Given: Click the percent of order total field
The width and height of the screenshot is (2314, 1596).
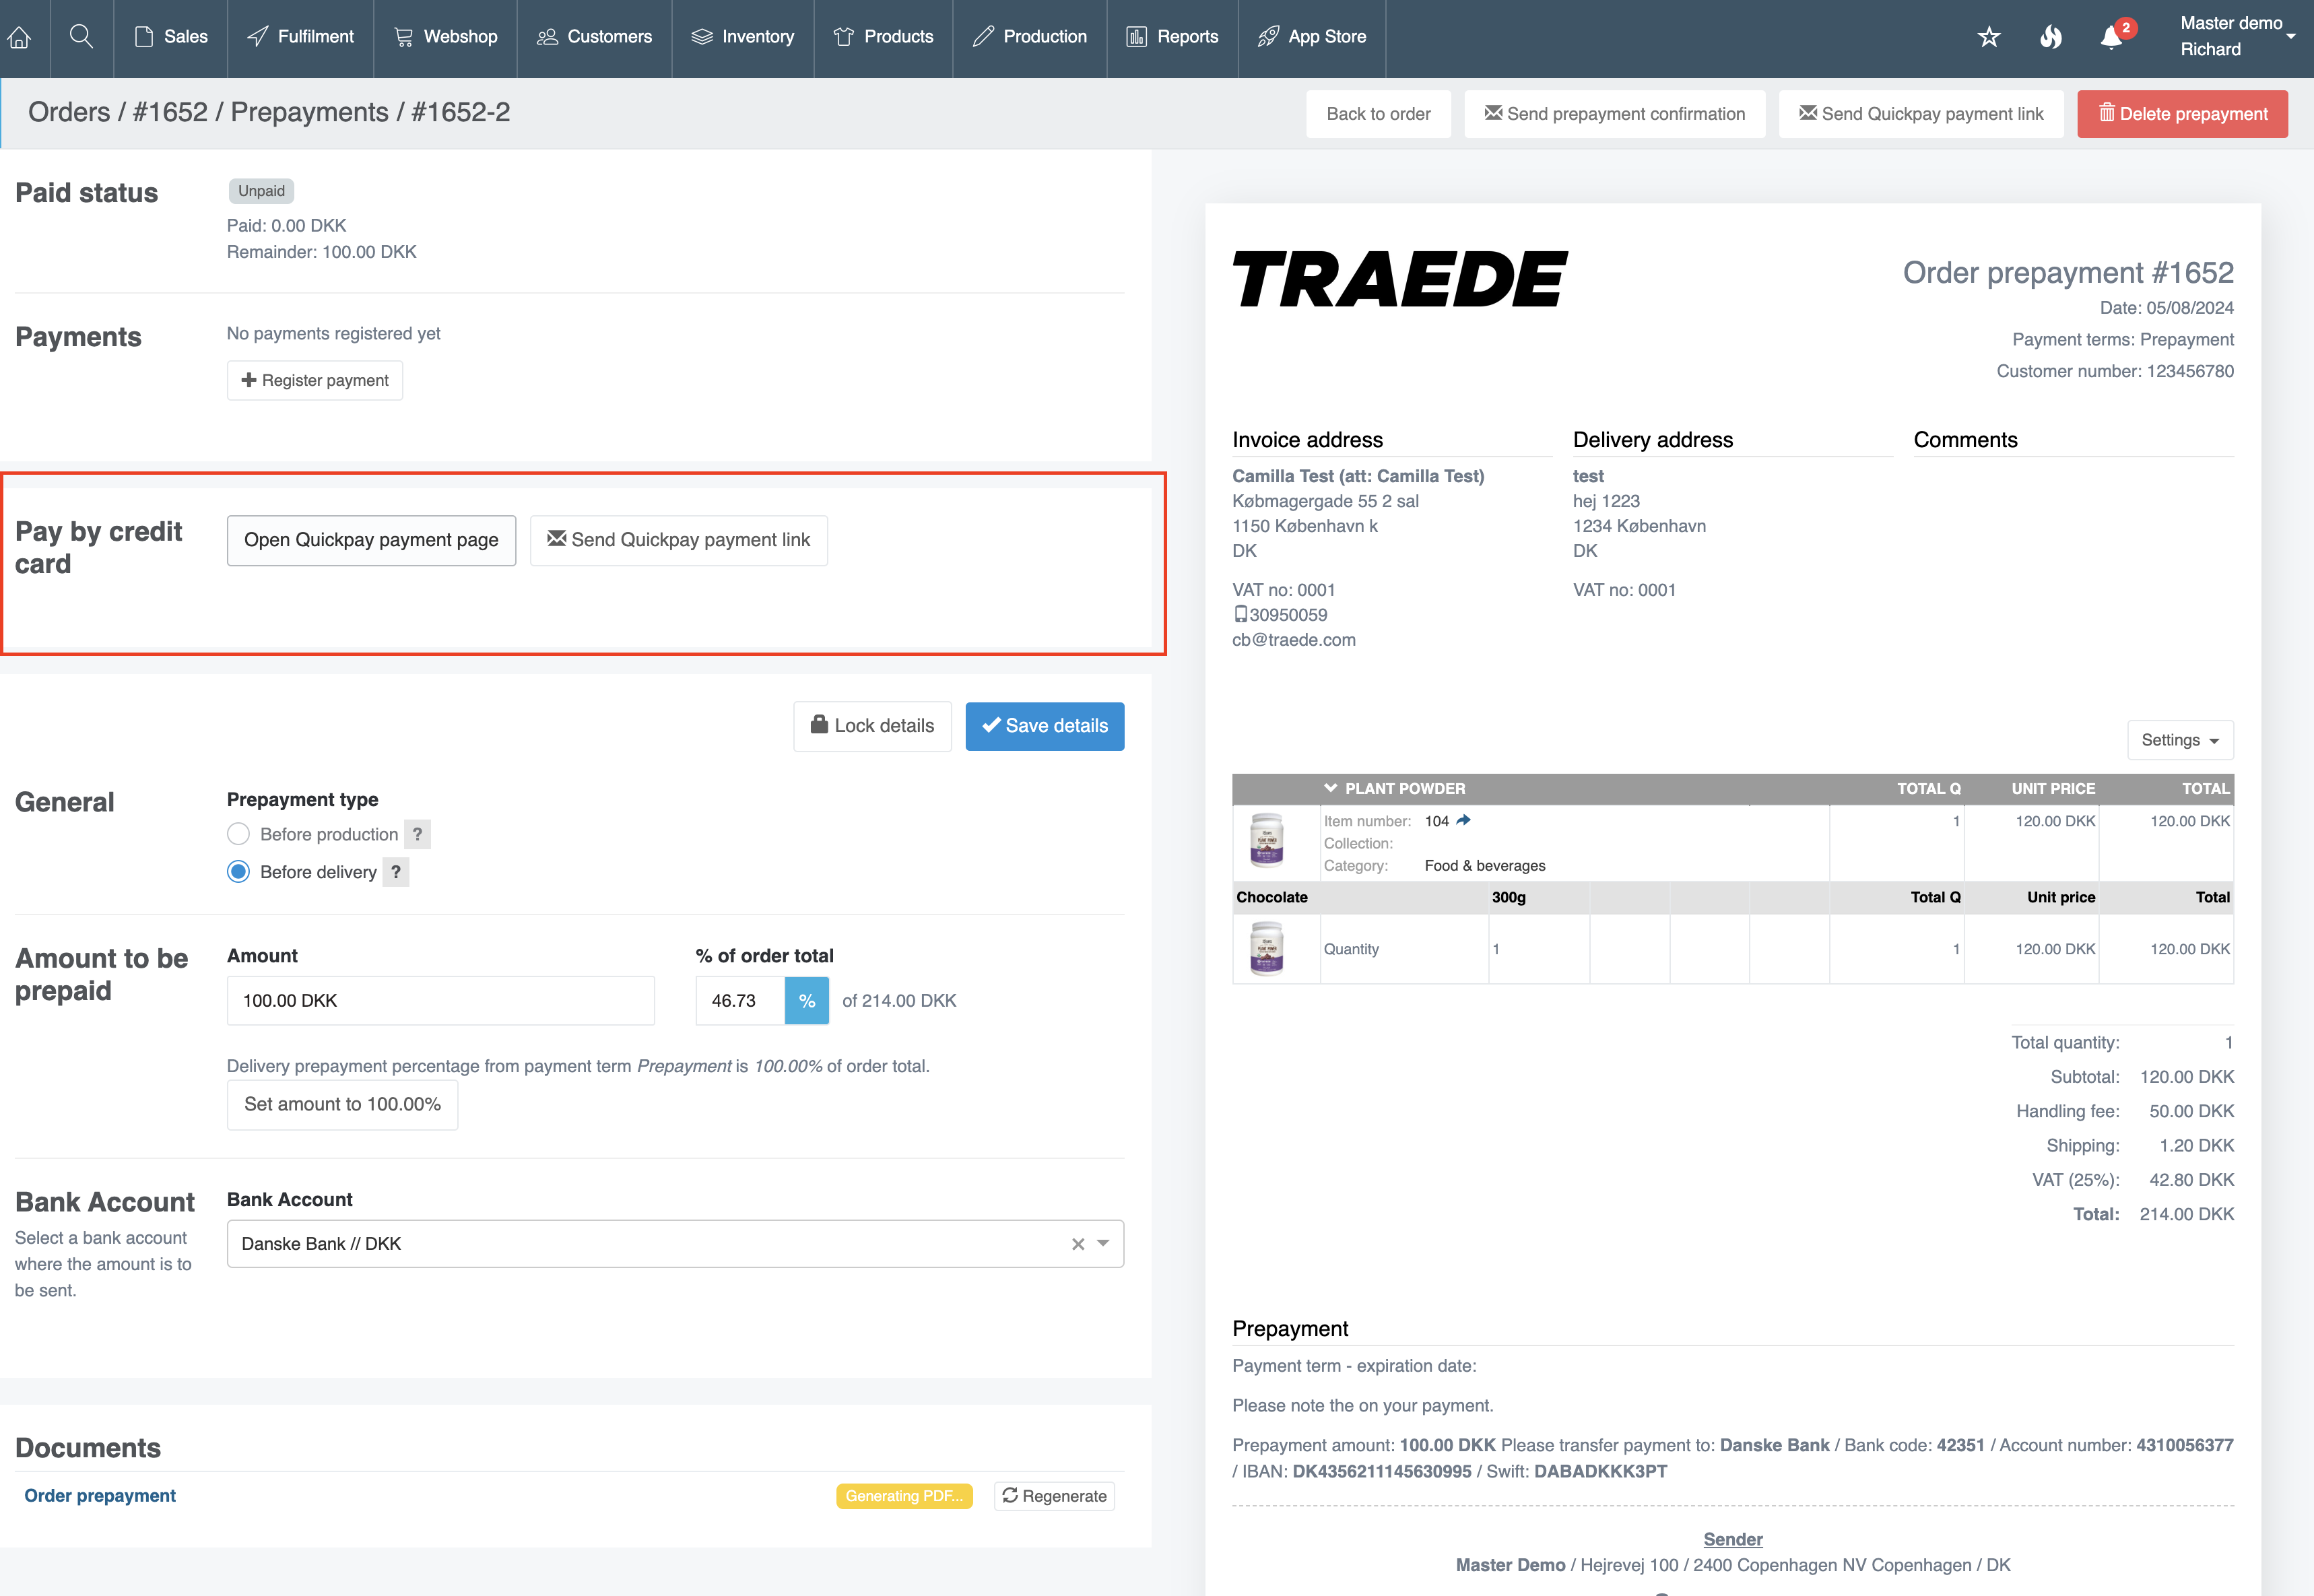Looking at the screenshot, I should click(x=740, y=1001).
